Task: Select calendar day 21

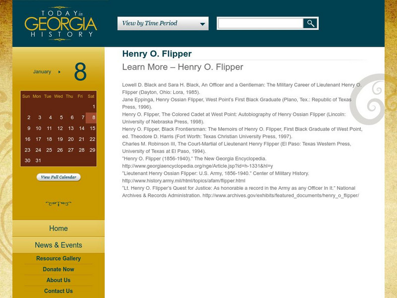Action: 81,140
